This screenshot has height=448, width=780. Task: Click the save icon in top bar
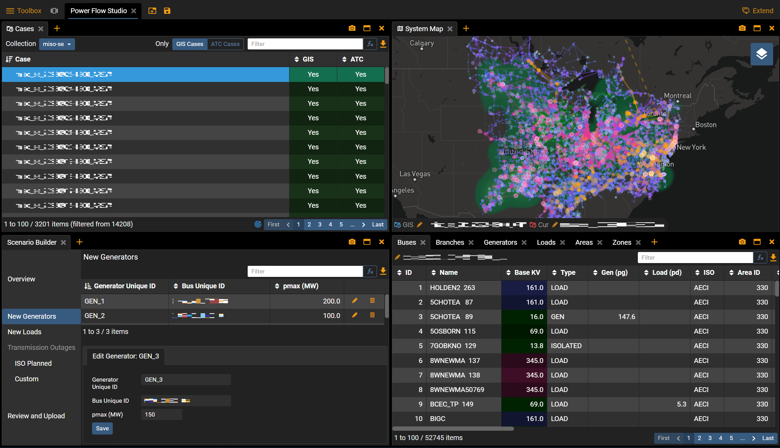click(167, 11)
